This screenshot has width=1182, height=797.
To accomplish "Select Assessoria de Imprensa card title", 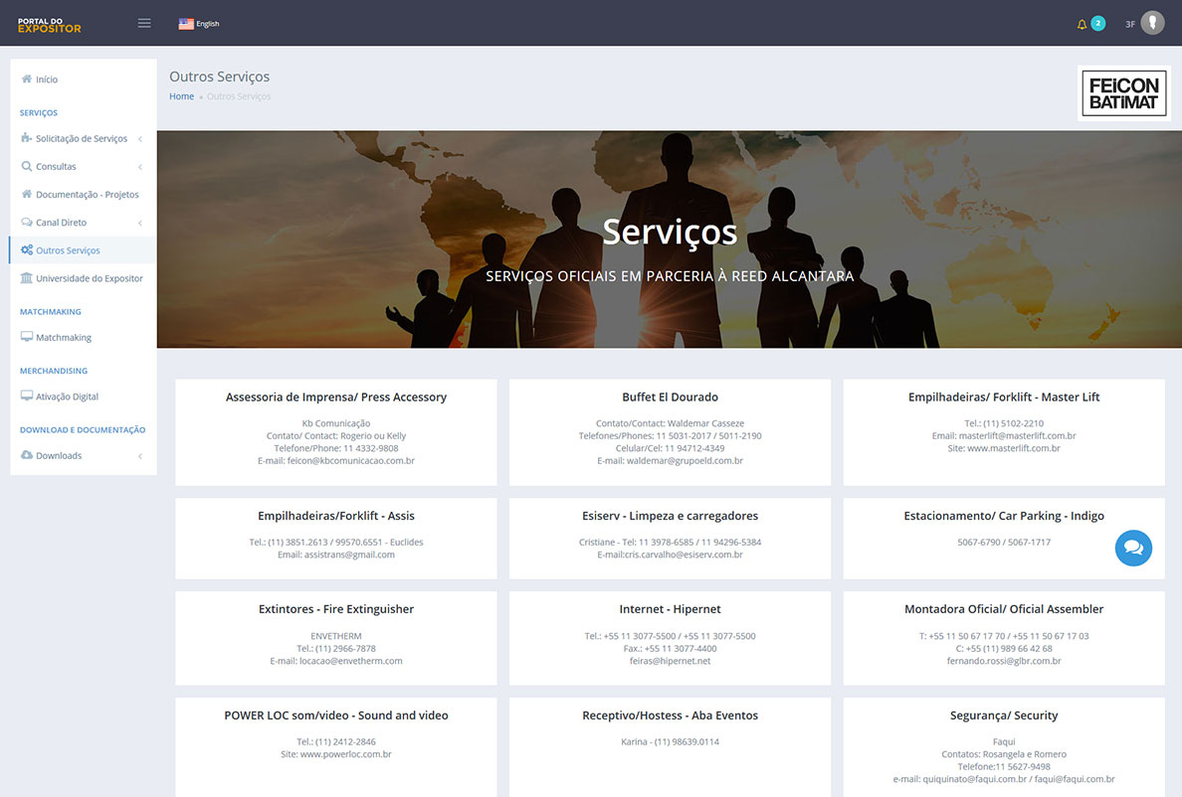I will pos(336,398).
